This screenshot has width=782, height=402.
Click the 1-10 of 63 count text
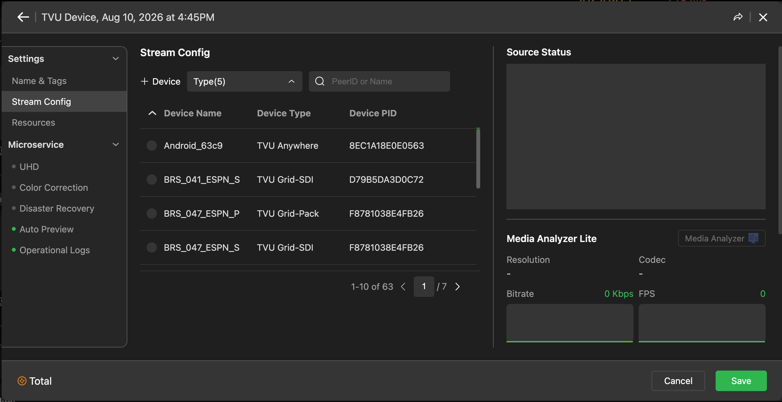click(x=372, y=287)
